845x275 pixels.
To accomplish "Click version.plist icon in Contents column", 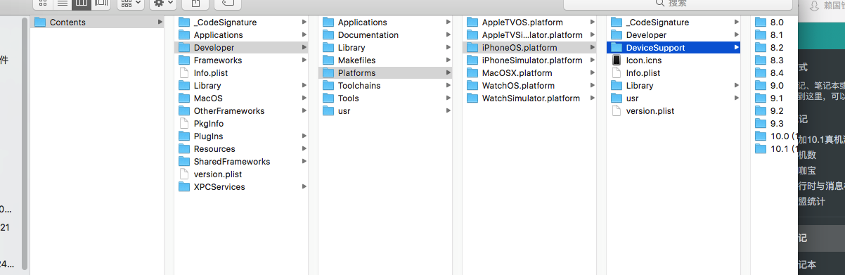I will point(184,174).
